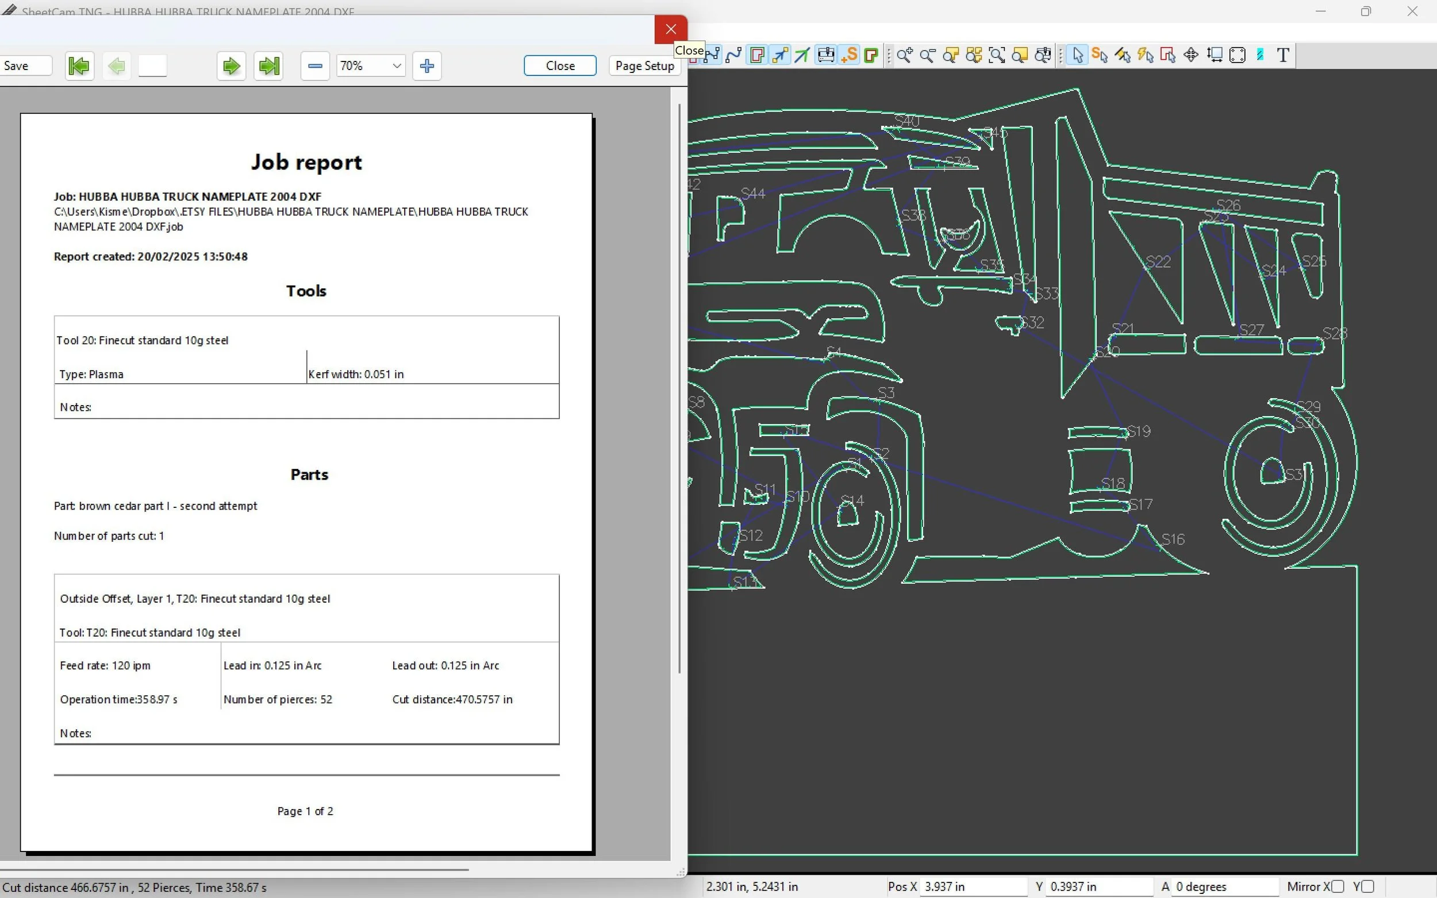Toggle show start points S icon
Image resolution: width=1437 pixels, height=898 pixels.
click(x=850, y=55)
